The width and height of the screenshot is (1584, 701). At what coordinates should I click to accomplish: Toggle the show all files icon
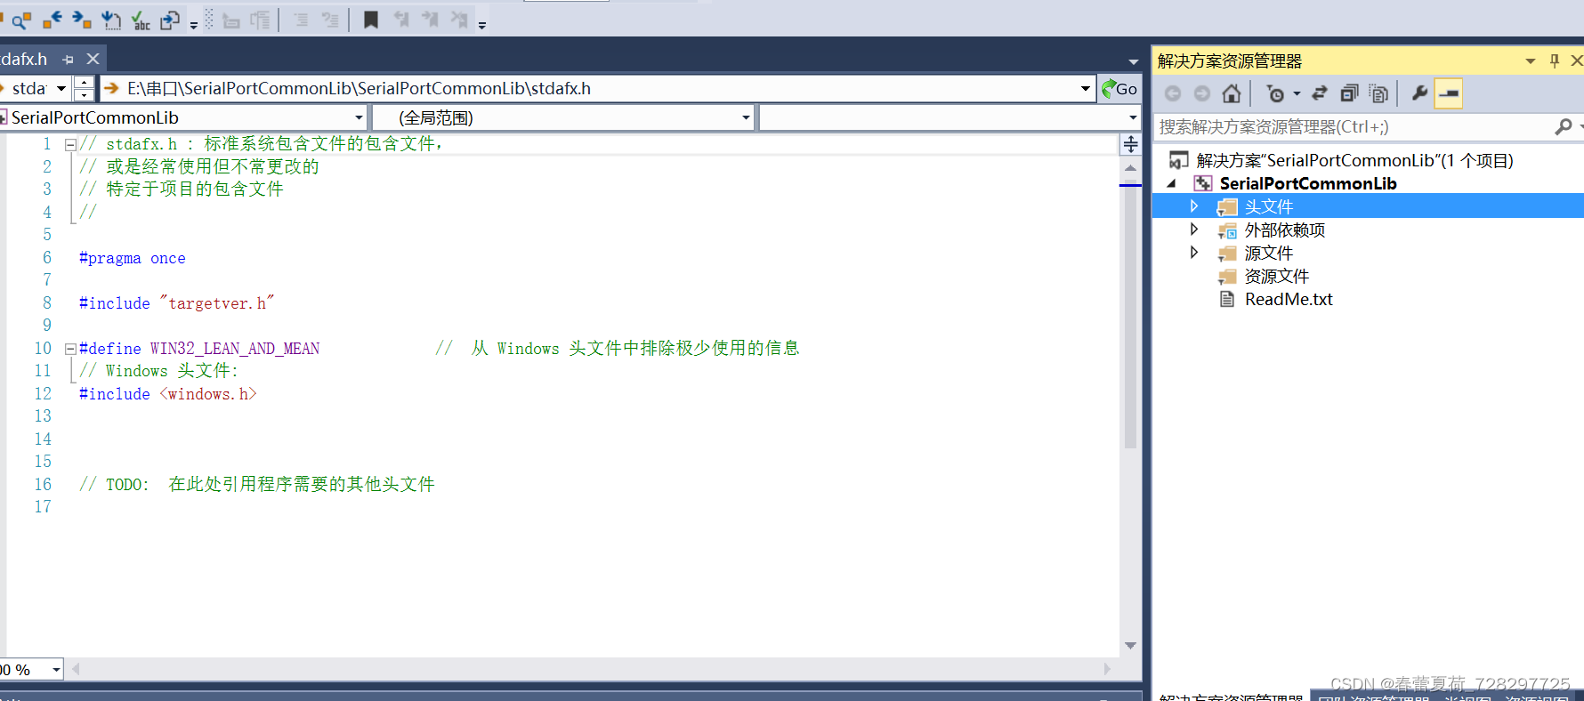(1378, 93)
